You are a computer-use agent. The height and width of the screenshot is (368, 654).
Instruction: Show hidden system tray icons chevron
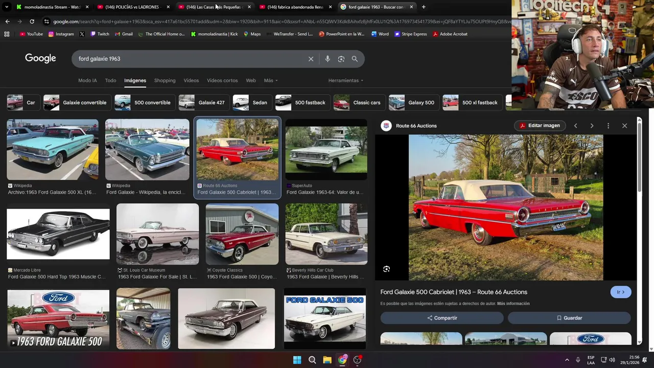tap(567, 360)
